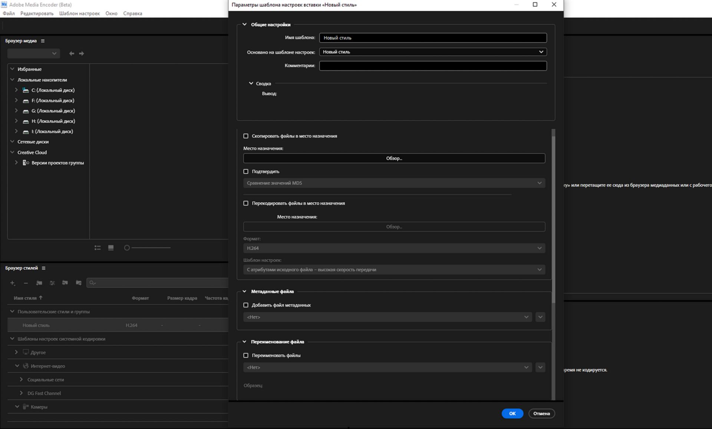Enable the Переименовать файлы option
Image resolution: width=712 pixels, height=429 pixels.
[246, 355]
